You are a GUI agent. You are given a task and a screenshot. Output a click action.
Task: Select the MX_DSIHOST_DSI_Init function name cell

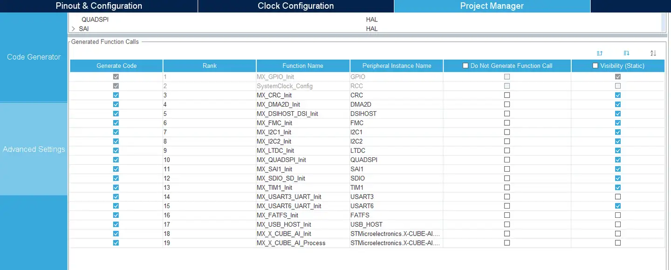click(x=303, y=114)
